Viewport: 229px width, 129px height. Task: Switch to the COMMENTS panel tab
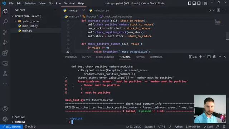click(x=156, y=57)
